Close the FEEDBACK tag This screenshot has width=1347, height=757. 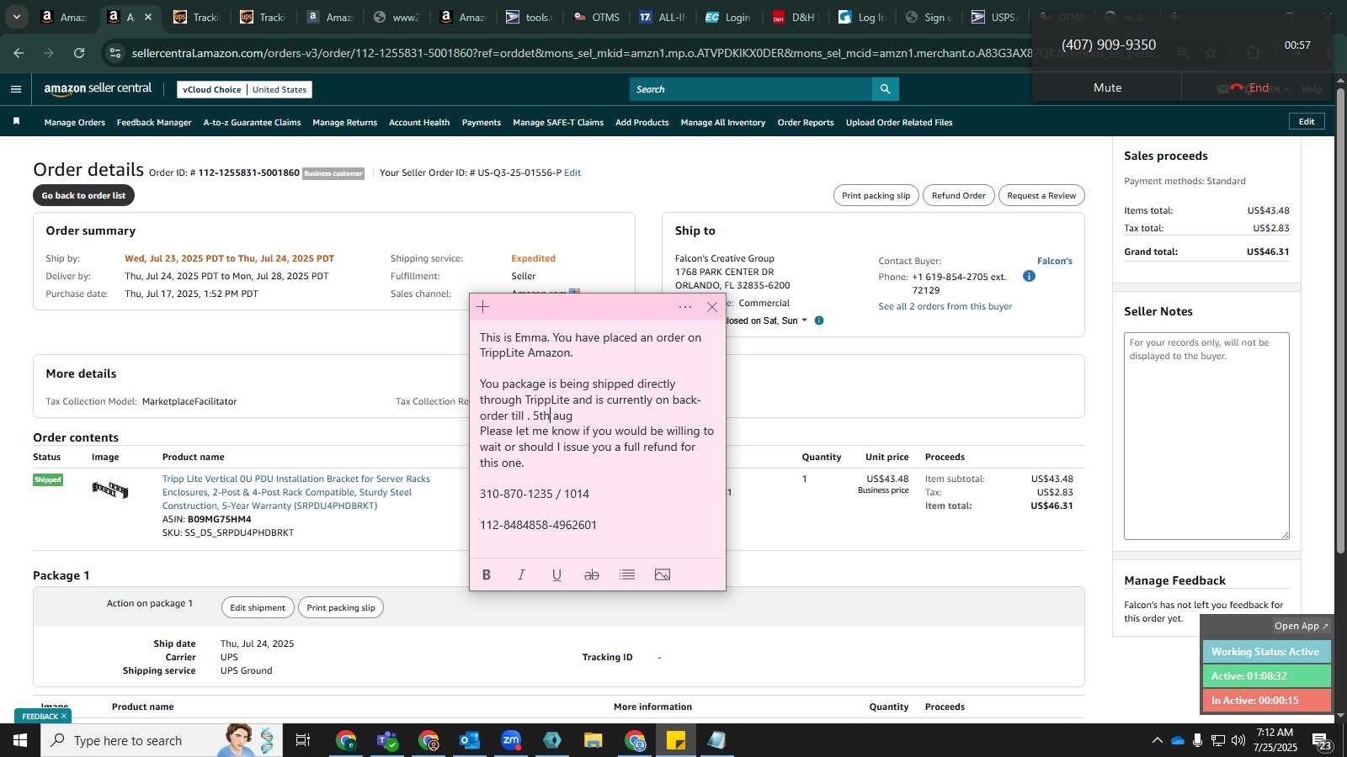[64, 717]
